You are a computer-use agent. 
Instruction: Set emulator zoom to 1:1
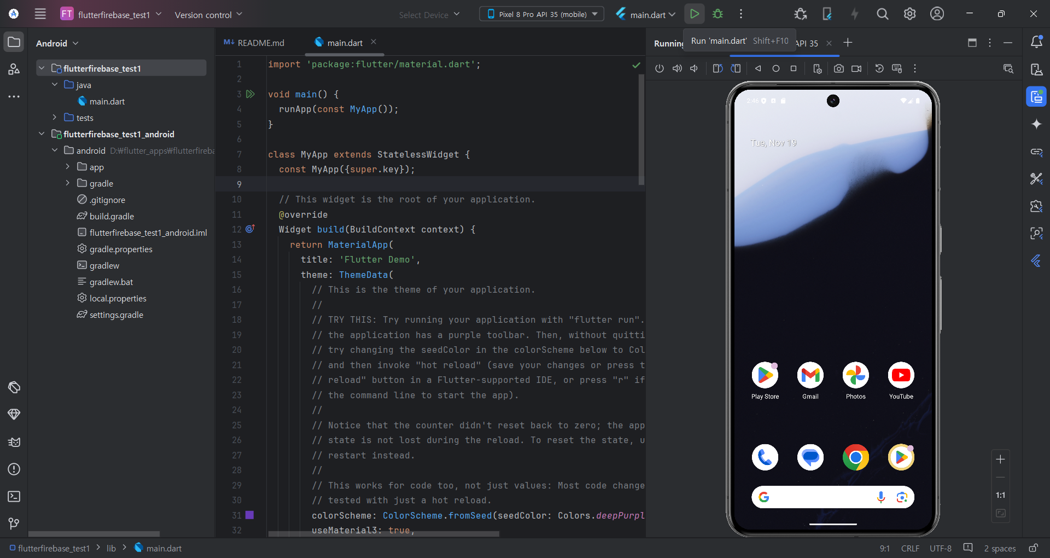pyautogui.click(x=1000, y=495)
